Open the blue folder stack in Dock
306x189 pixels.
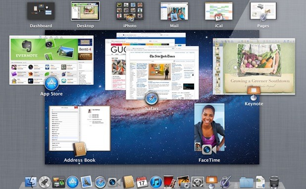coord(247,182)
